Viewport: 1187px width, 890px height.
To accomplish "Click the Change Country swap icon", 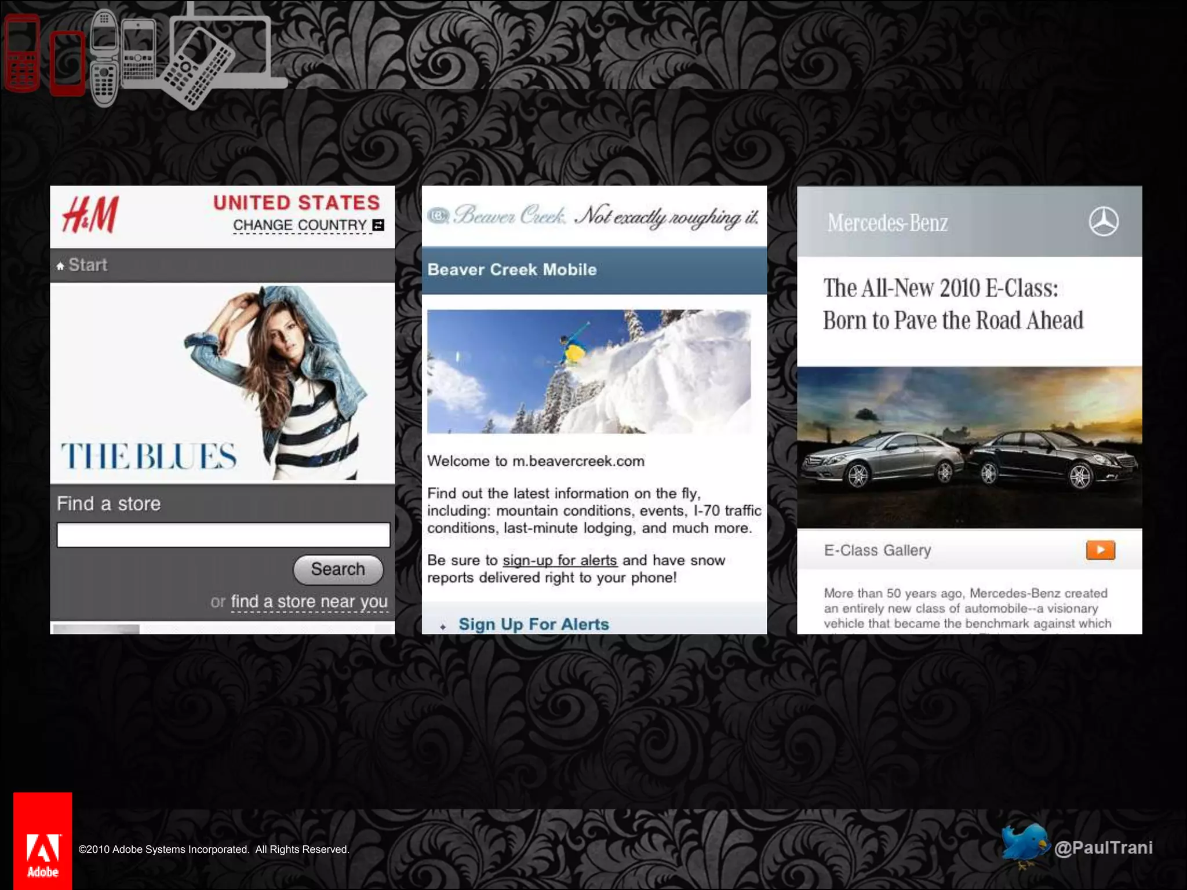I will [x=378, y=225].
